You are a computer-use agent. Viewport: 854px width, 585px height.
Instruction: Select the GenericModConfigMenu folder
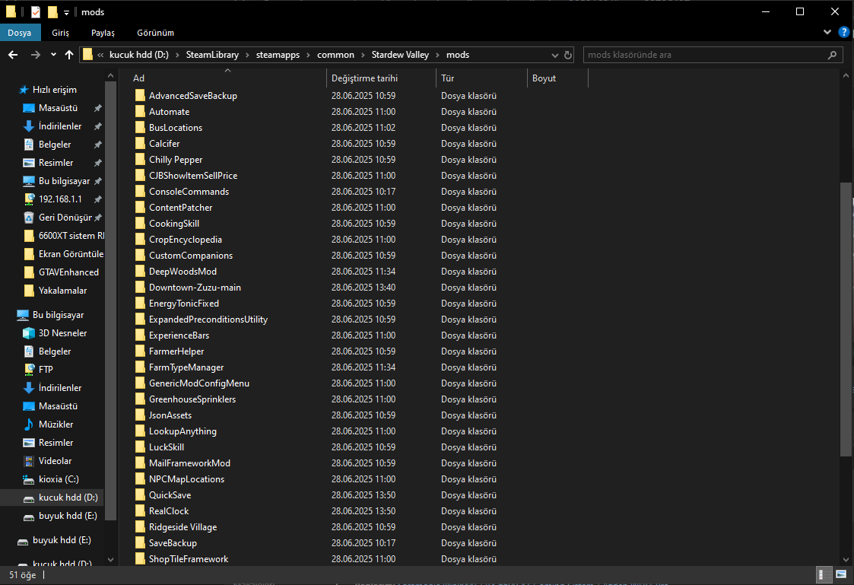coord(199,383)
